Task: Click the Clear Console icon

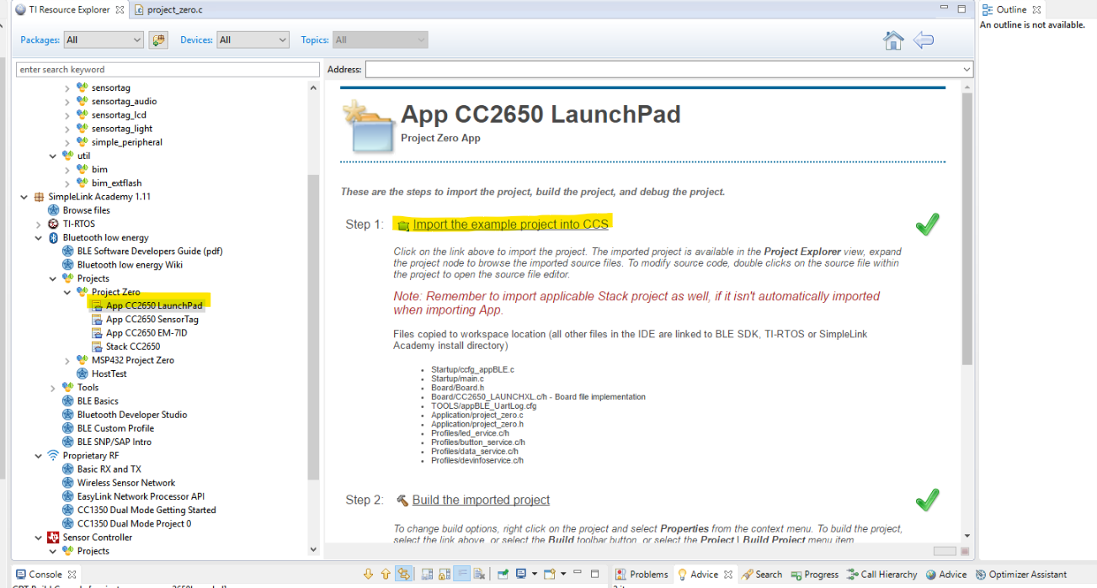Action: coord(480,574)
